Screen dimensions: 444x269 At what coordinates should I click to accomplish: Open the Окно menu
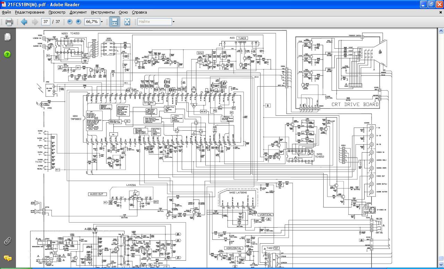click(123, 12)
